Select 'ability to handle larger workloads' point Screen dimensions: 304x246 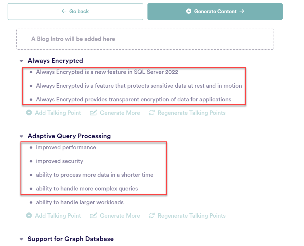tap(80, 202)
